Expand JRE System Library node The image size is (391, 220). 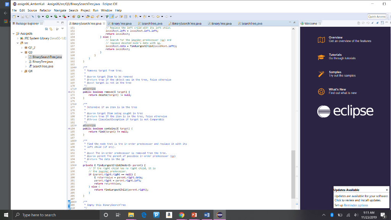[18, 38]
